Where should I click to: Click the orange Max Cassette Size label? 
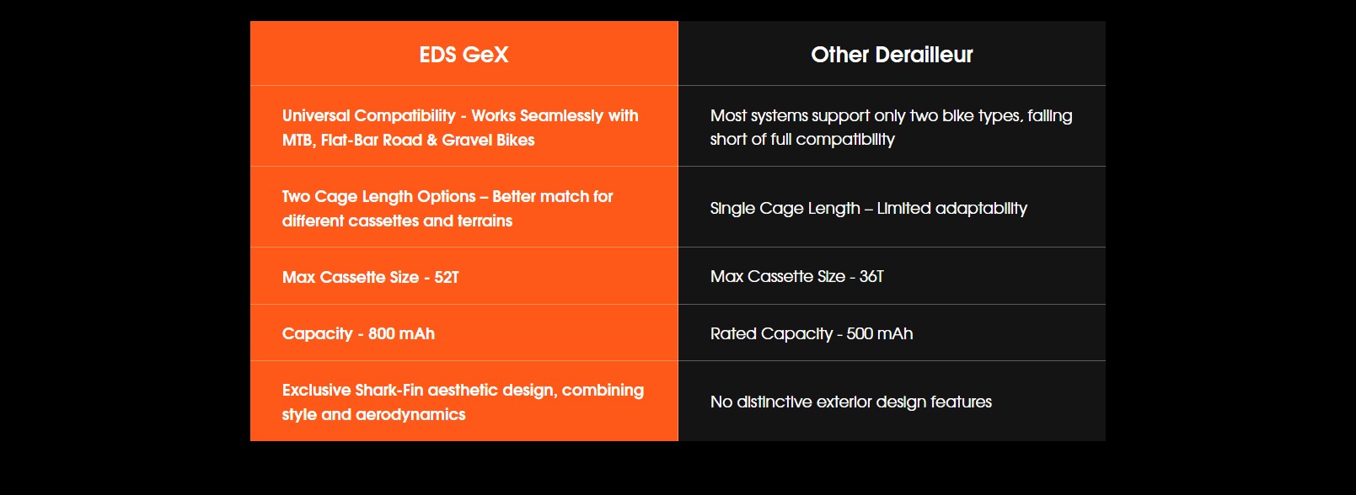click(x=351, y=277)
